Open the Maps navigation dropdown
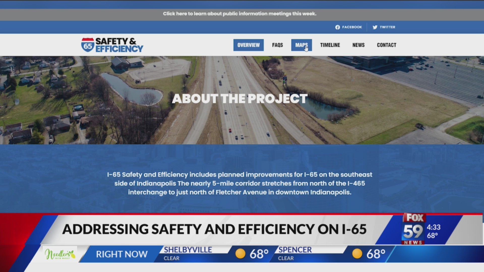The image size is (484, 272). point(301,45)
